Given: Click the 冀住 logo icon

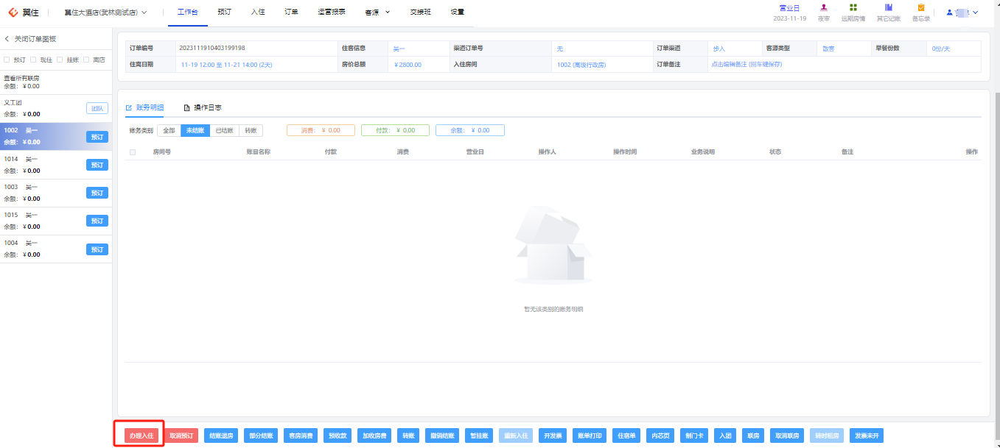Looking at the screenshot, I should pos(13,12).
